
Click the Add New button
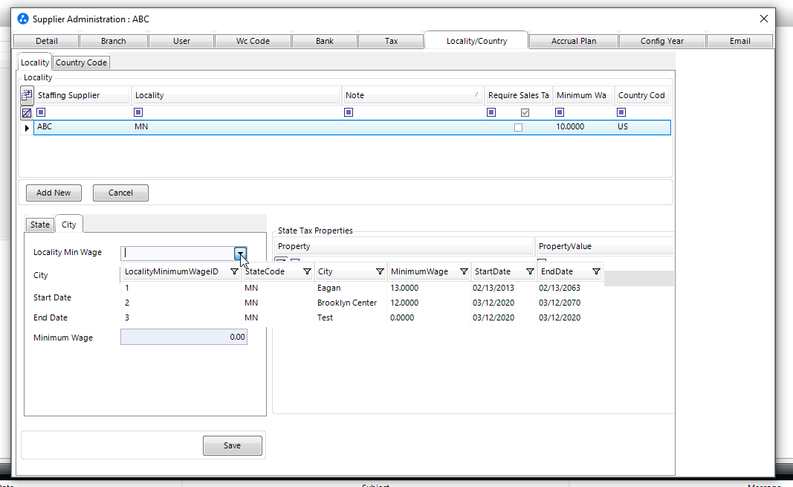click(54, 193)
